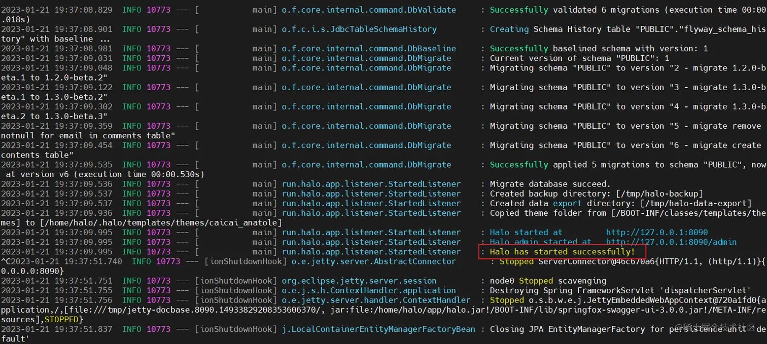Click 'eta.1 to 1.2.0-beta.2"' wrapped line
Image resolution: width=767 pixels, height=344 pixels.
point(54,78)
